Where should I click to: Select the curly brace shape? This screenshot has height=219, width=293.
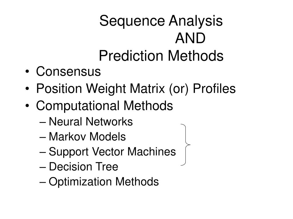pos(185,145)
